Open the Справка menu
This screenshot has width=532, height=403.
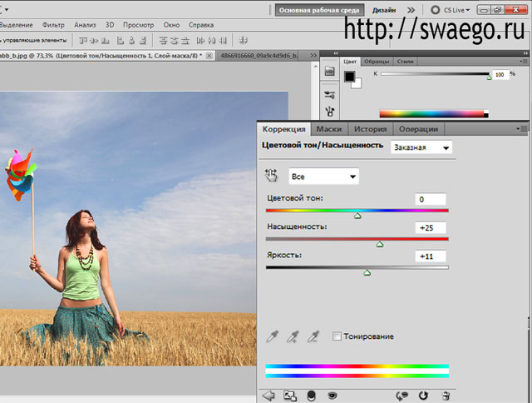[x=201, y=25]
